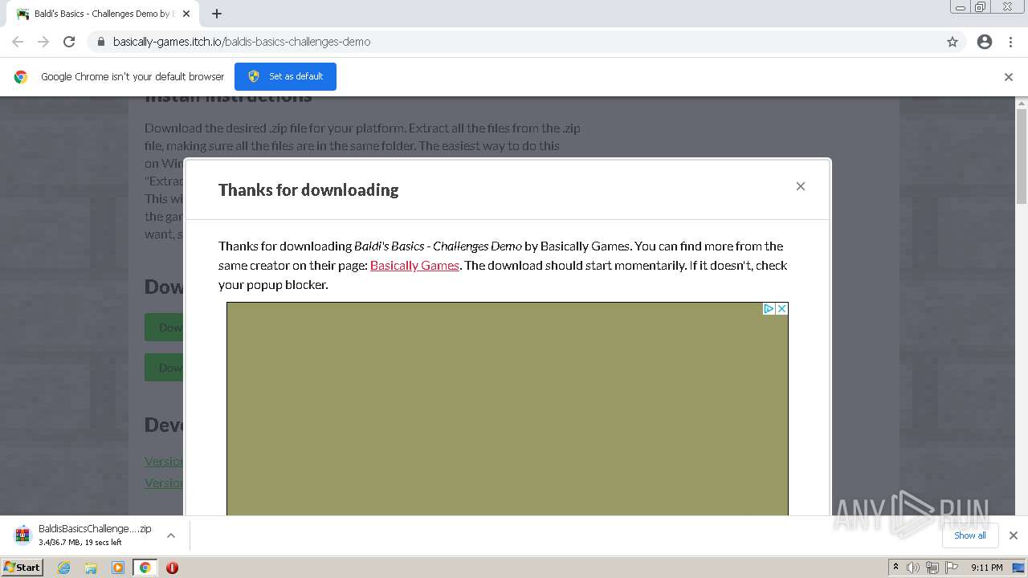Viewport: 1028px width, 578px height.
Task: Click the 9:11 PM system clock
Action: 986,568
